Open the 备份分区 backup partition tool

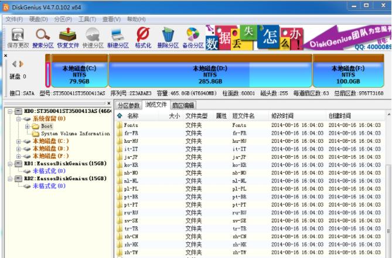tap(193, 38)
